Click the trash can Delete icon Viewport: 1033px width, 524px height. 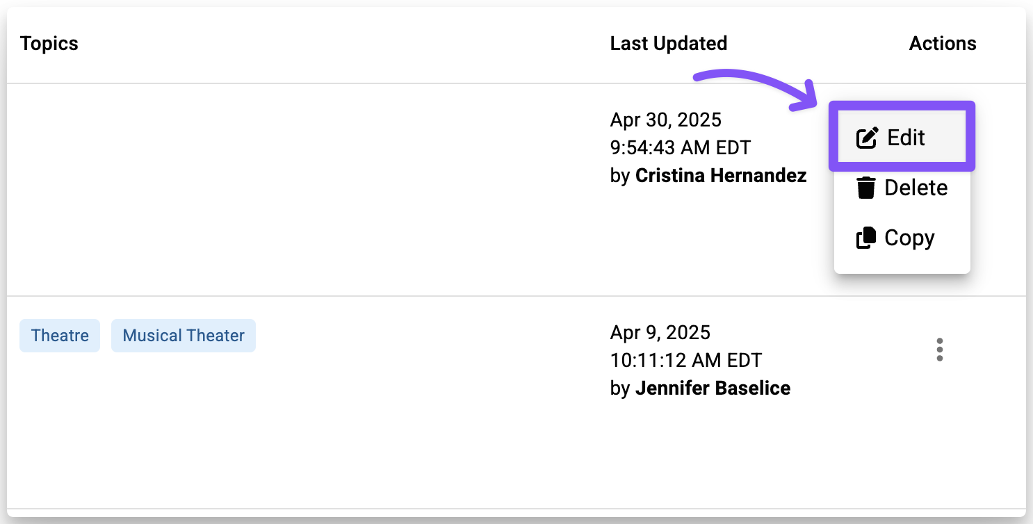pos(866,188)
